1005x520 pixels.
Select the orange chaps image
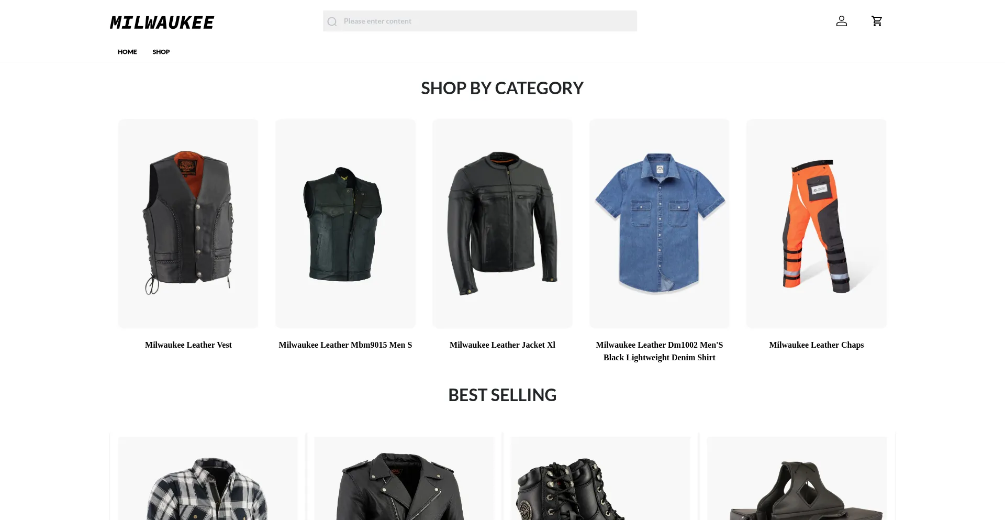(817, 224)
